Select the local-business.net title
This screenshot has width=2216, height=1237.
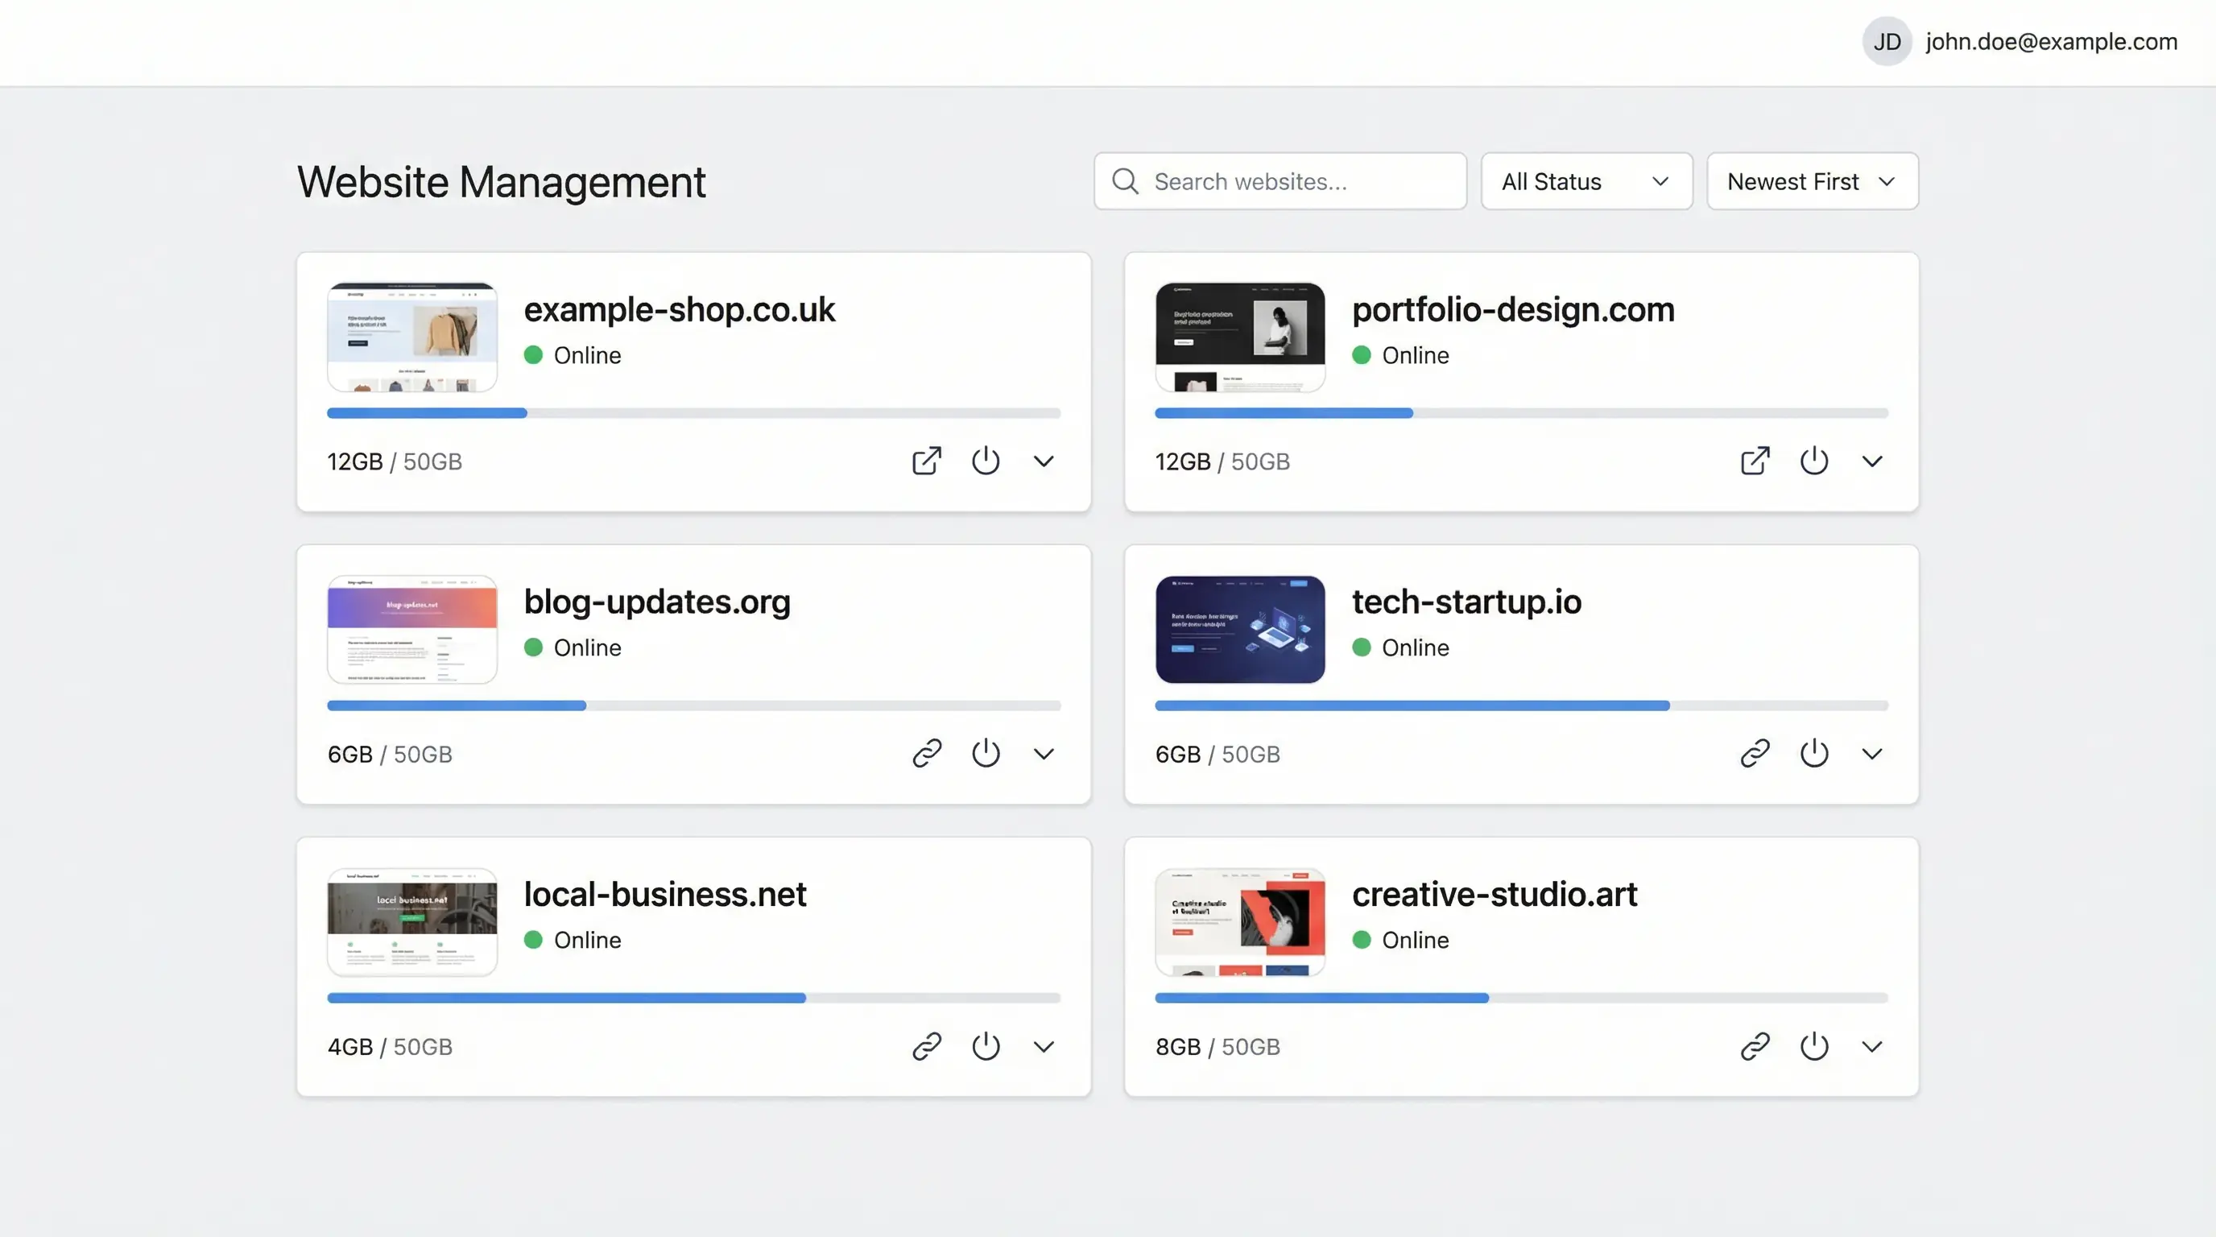tap(665, 895)
